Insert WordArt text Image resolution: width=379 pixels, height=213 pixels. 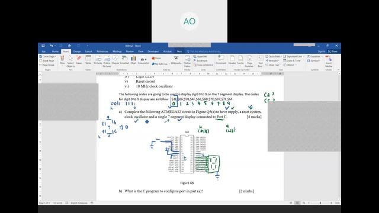click(x=272, y=60)
